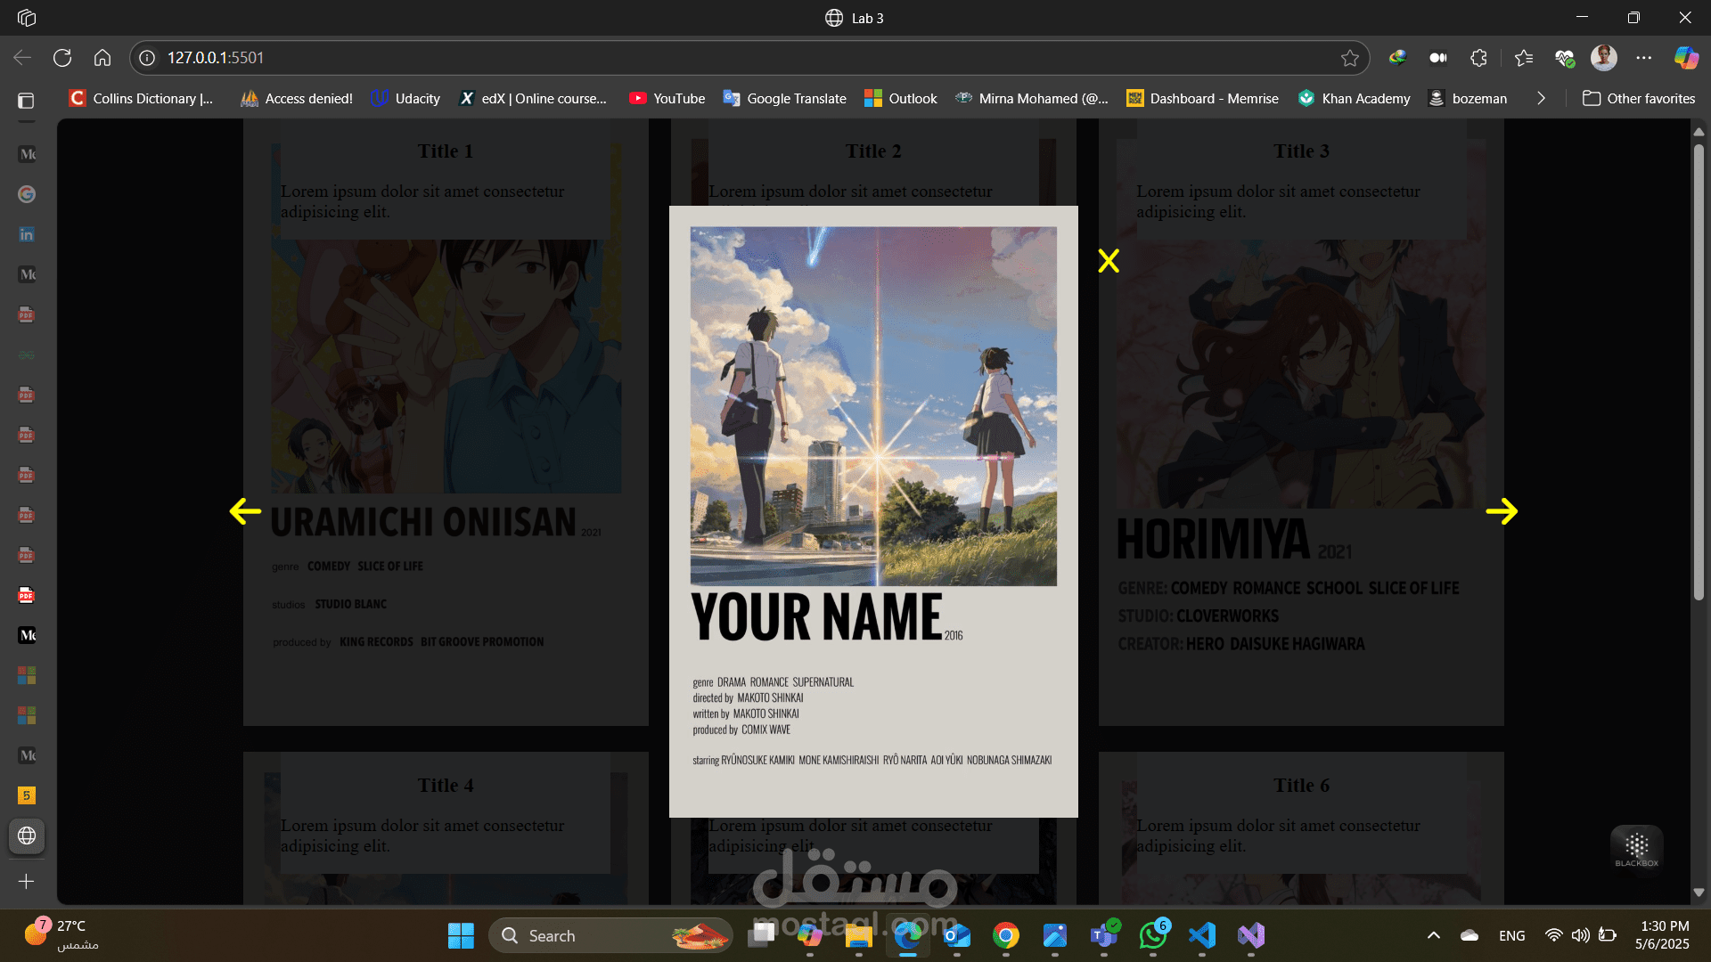The width and height of the screenshot is (1711, 962).
Task: Show the next poster with the right arrow
Action: tap(1502, 511)
